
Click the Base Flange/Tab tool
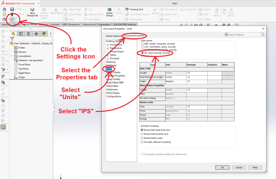[x=35, y=12]
